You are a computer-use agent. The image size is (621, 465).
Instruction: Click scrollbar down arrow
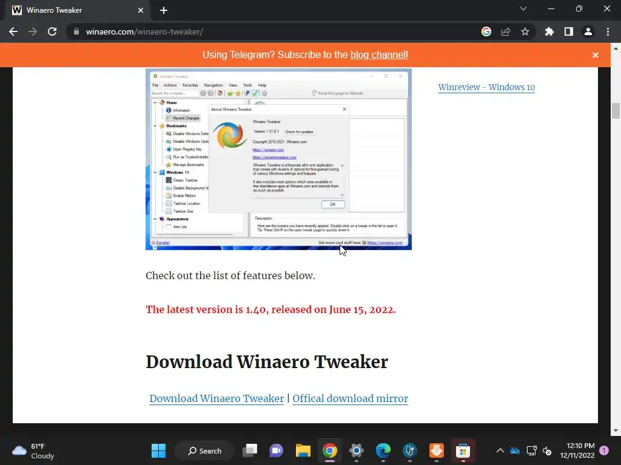(616, 430)
